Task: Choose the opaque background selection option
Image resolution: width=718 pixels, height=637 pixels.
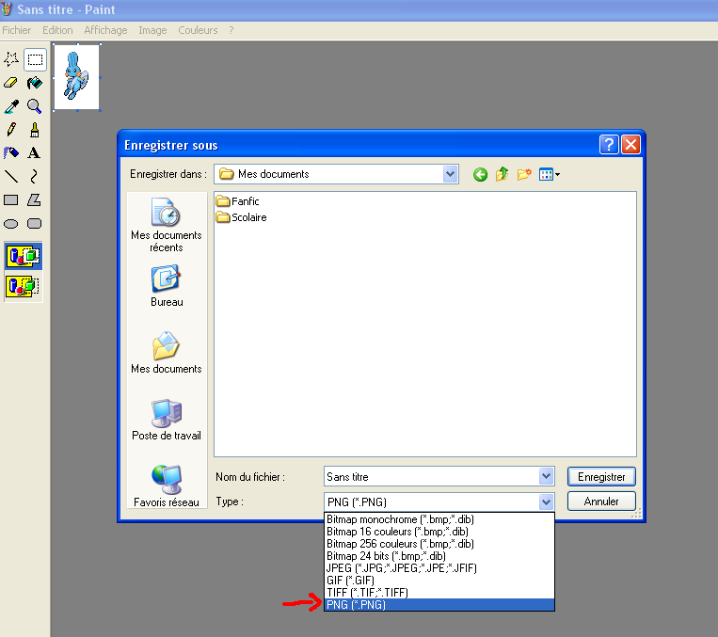Action: click(23, 255)
